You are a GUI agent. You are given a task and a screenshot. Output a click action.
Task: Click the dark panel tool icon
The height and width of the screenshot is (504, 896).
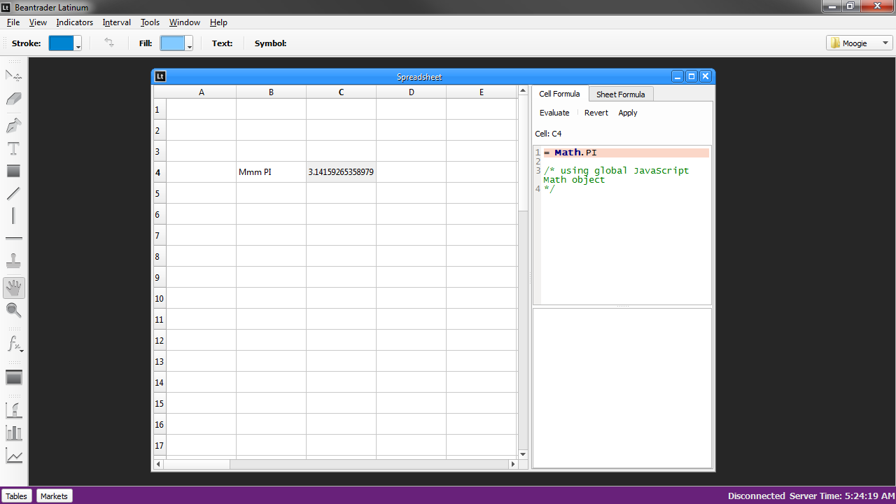14,377
